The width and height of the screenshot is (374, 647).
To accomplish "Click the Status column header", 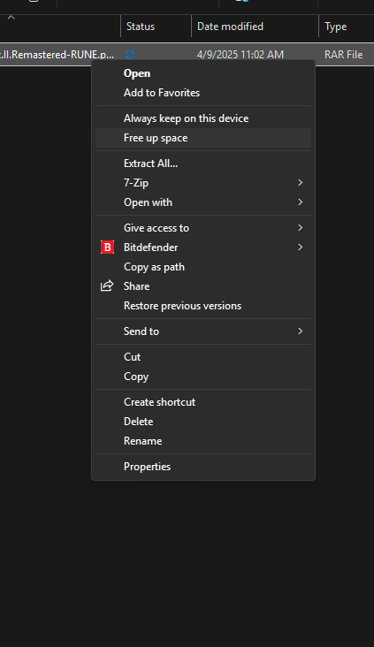I will tap(156, 27).
